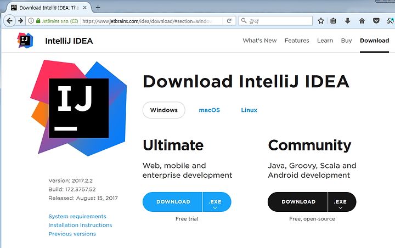Screen dimensions: 395x248
Task: Select the Download navigation item
Action: click(x=374, y=41)
